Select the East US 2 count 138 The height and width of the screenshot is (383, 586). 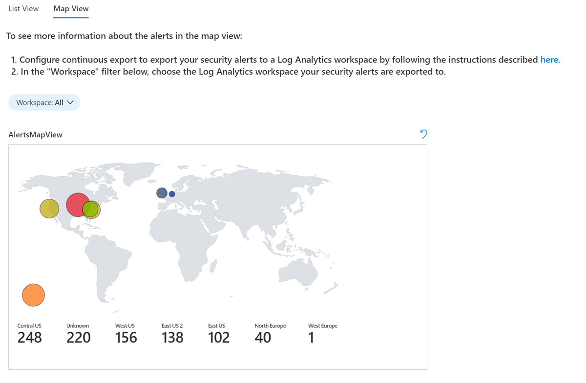pos(172,337)
